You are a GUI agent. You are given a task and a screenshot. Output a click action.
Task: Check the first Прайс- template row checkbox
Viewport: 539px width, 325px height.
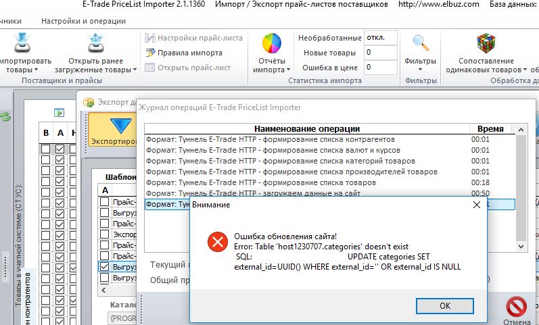pos(105,201)
